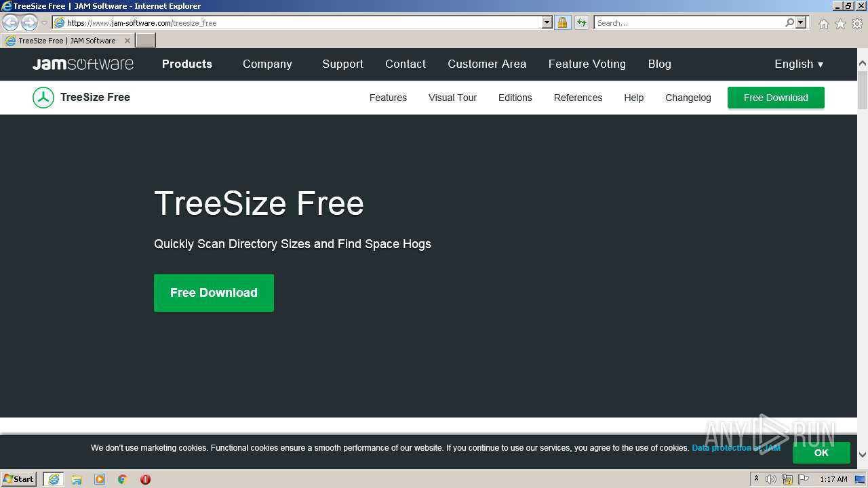Select the TreeSize Free browser tab
868x488 pixels.
pos(67,41)
